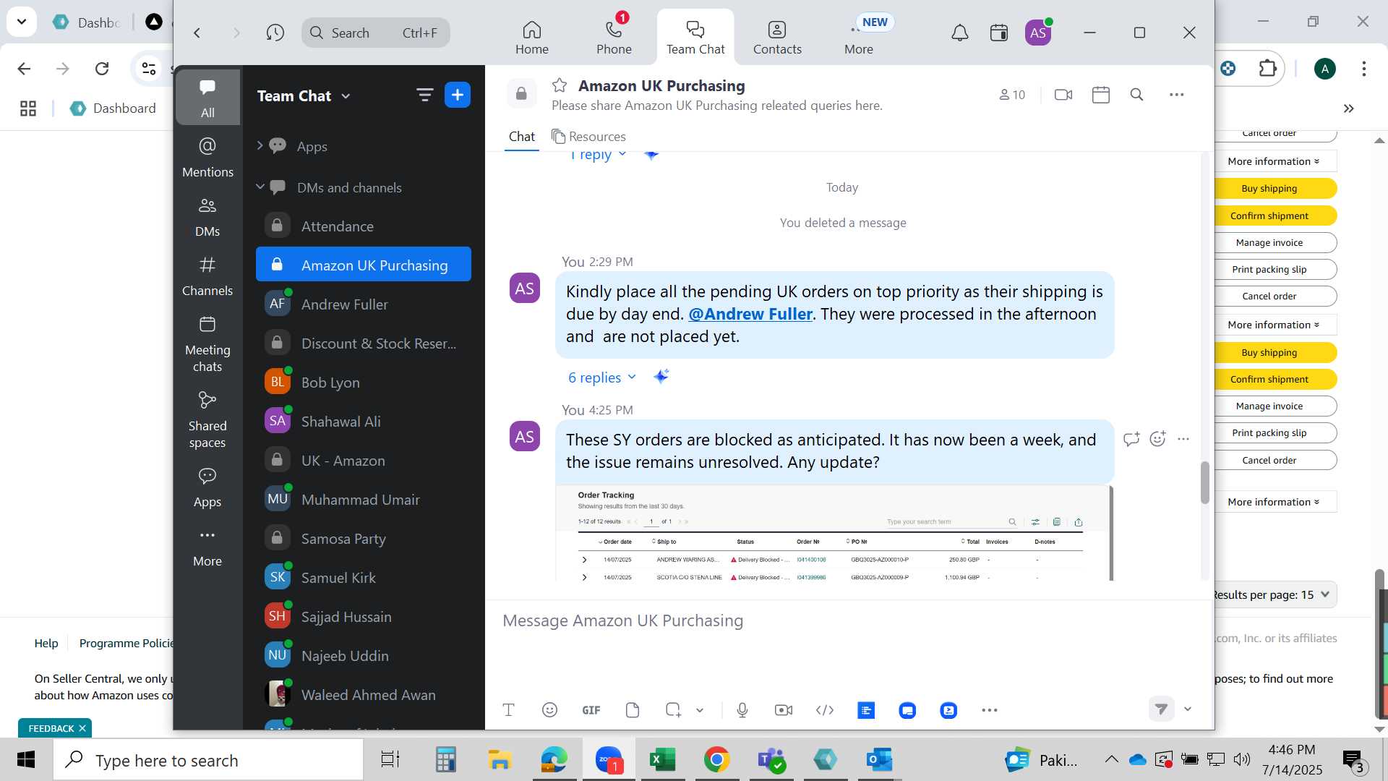
Task: Open chat with Shahawal Ali
Action: 364,422
